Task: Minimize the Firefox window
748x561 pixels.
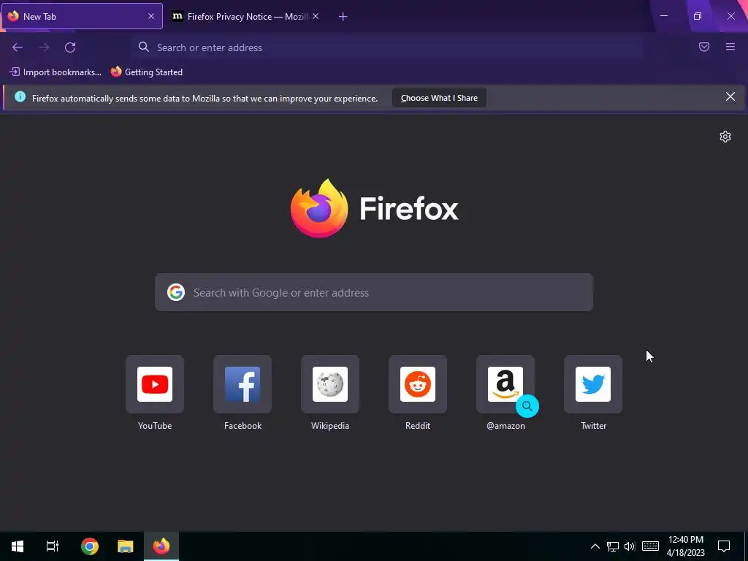Action: pyautogui.click(x=663, y=16)
